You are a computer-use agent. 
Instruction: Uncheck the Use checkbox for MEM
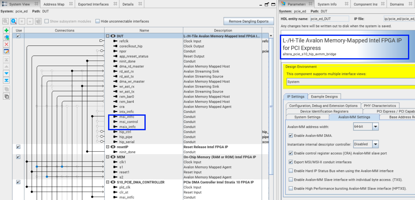[x=18, y=157]
